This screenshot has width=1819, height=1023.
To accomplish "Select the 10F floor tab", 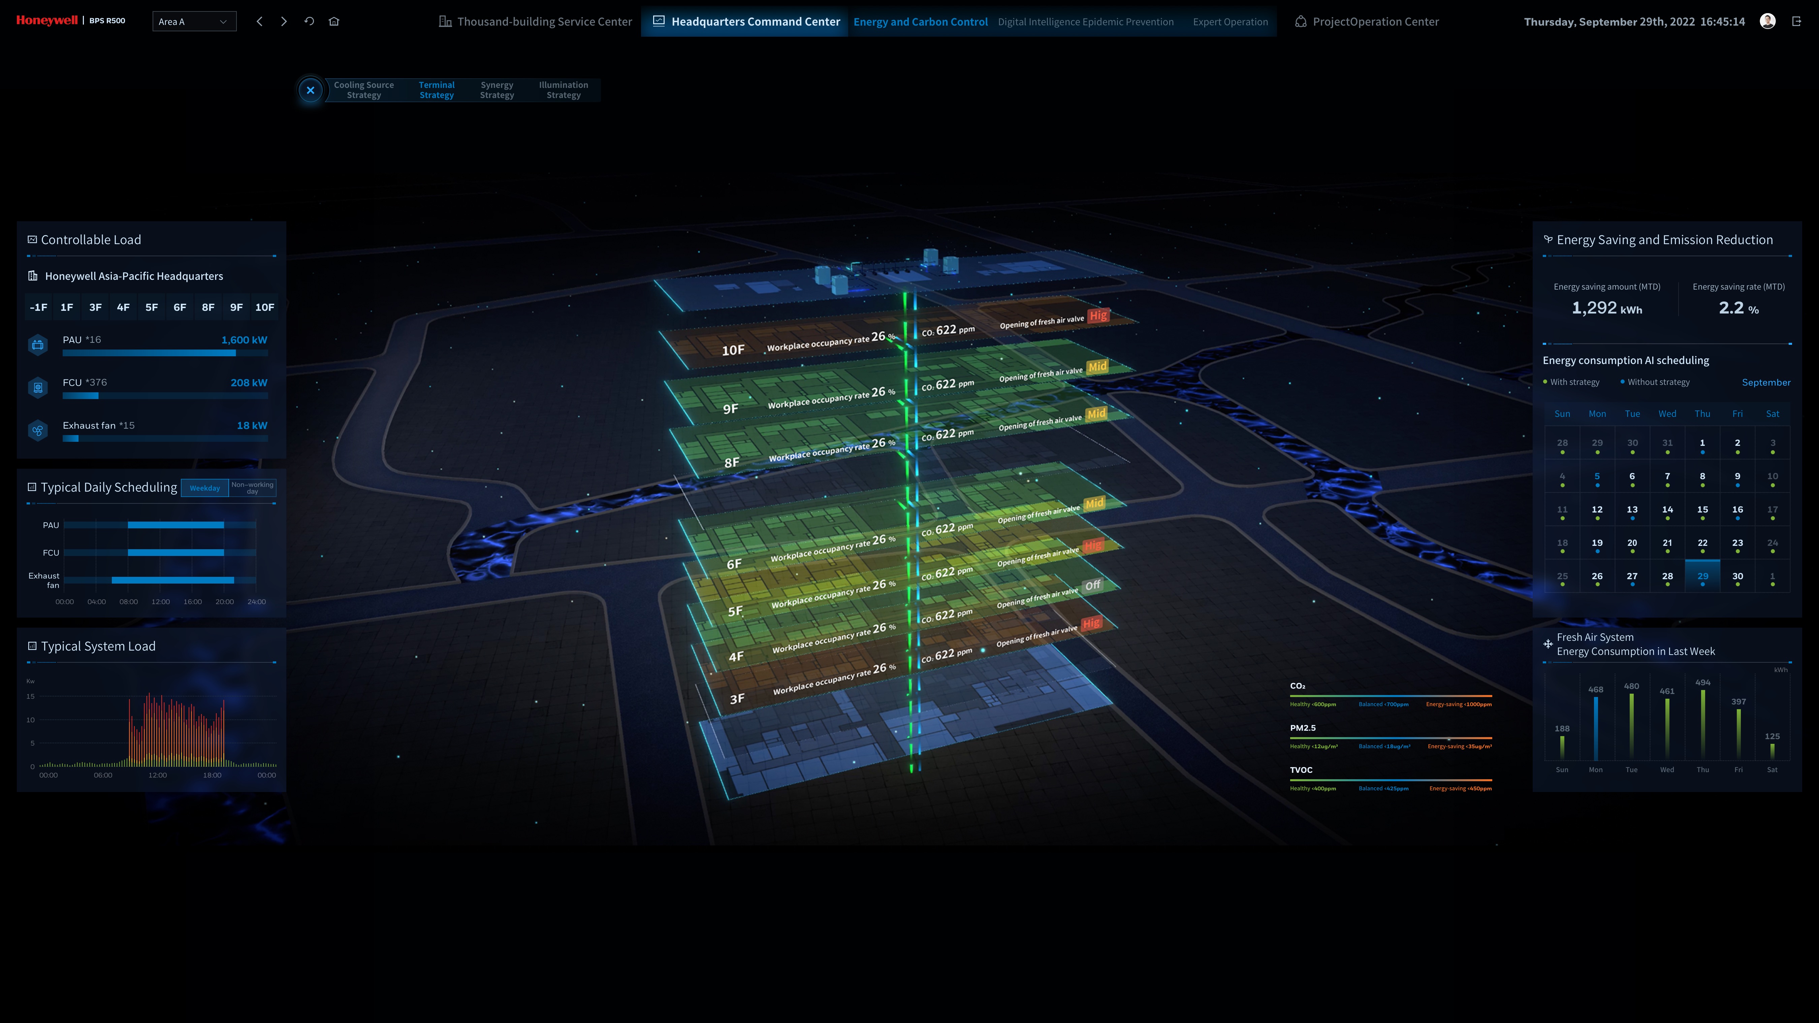I will point(264,307).
